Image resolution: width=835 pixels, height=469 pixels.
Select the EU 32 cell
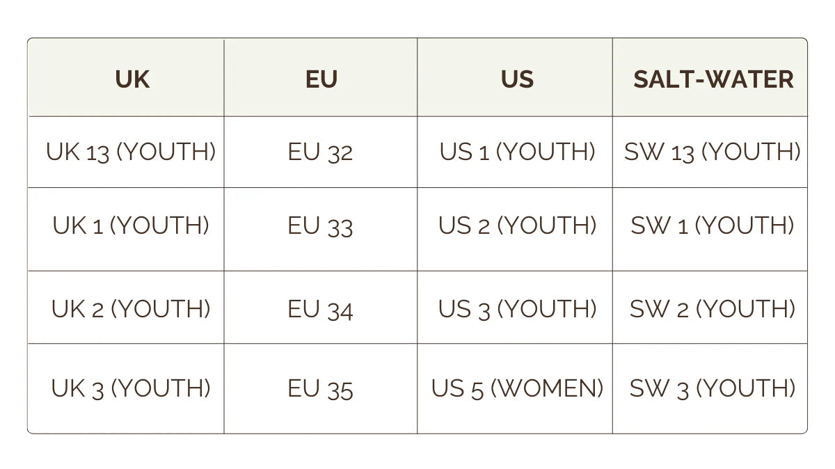coord(321,152)
